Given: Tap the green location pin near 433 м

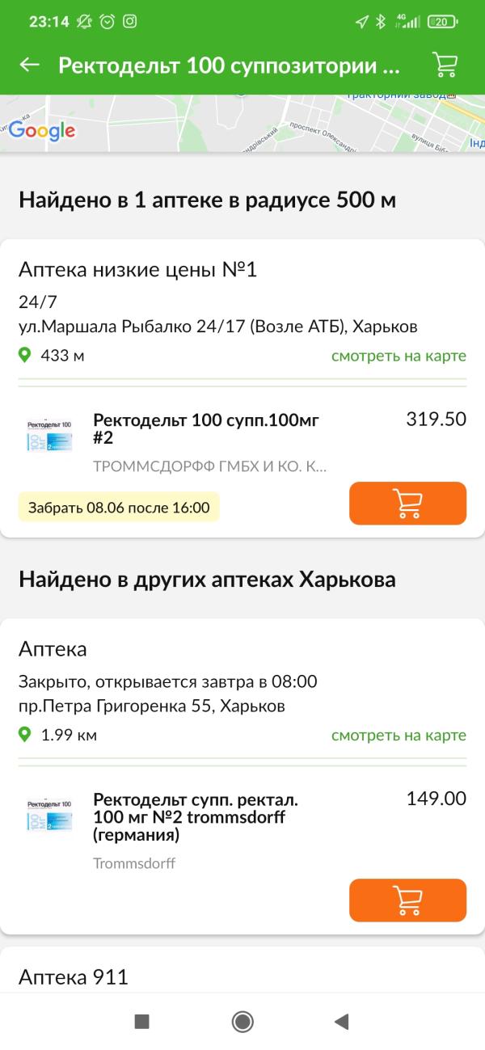Looking at the screenshot, I should coord(25,355).
